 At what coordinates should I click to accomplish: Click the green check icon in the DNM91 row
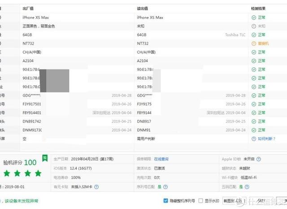[x=254, y=130]
